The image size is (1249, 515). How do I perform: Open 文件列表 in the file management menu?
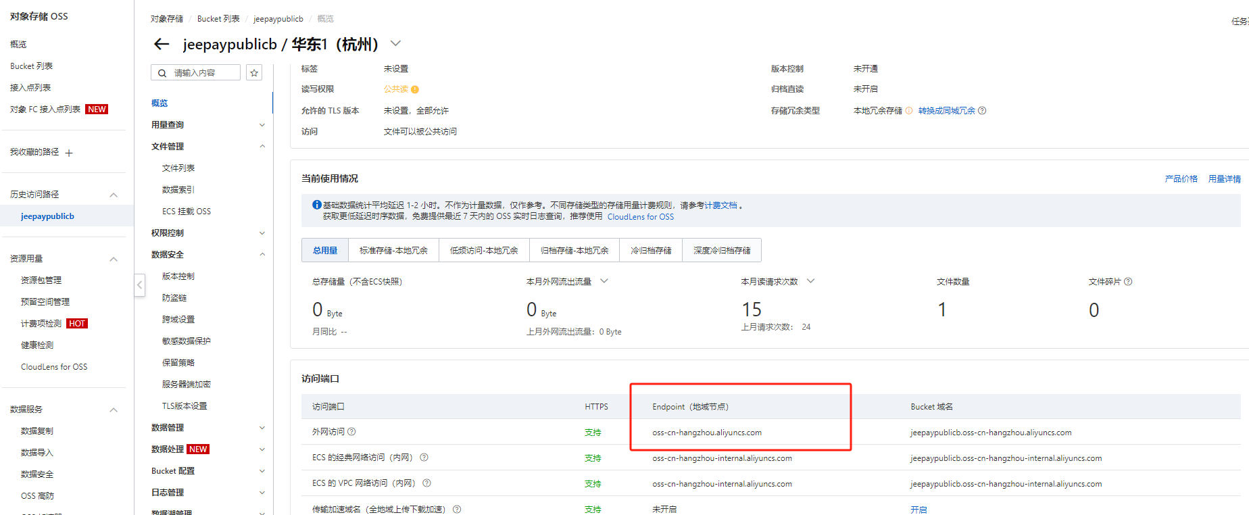point(178,168)
